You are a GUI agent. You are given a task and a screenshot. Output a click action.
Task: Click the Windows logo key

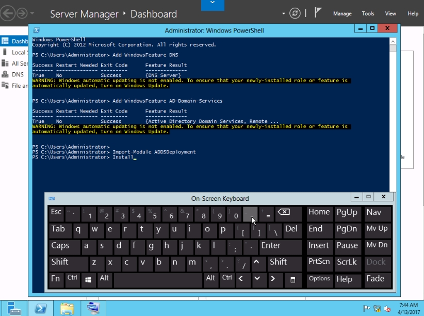88,280
